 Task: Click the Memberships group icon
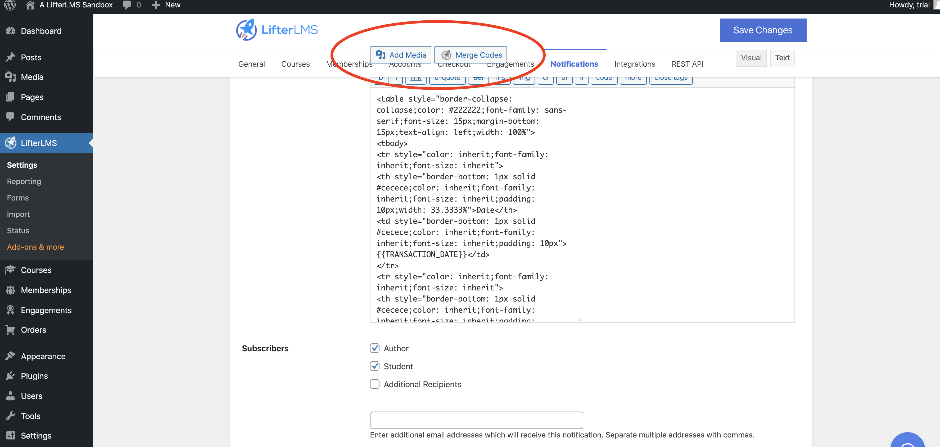11,290
